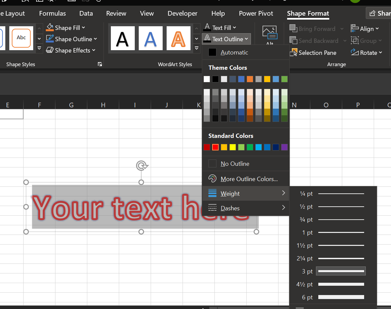
Task: Click the Align objects icon
Action: coord(354,29)
